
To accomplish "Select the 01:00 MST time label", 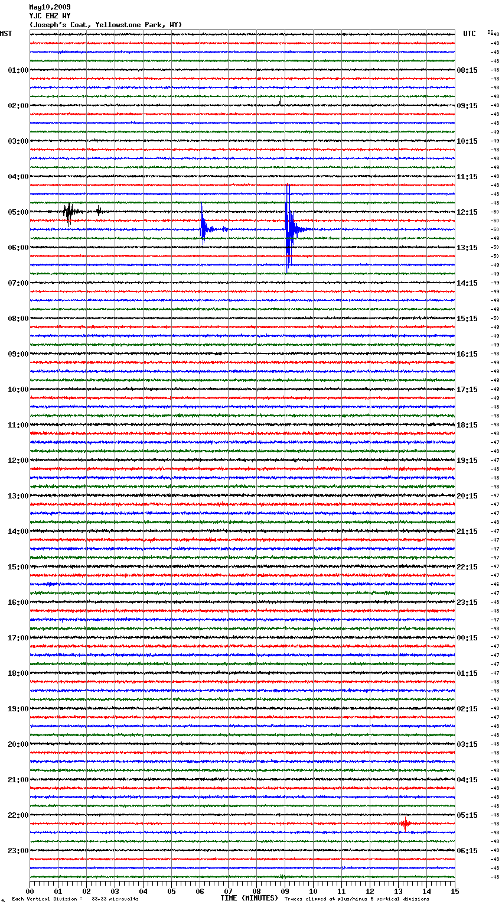I will tap(18, 70).
